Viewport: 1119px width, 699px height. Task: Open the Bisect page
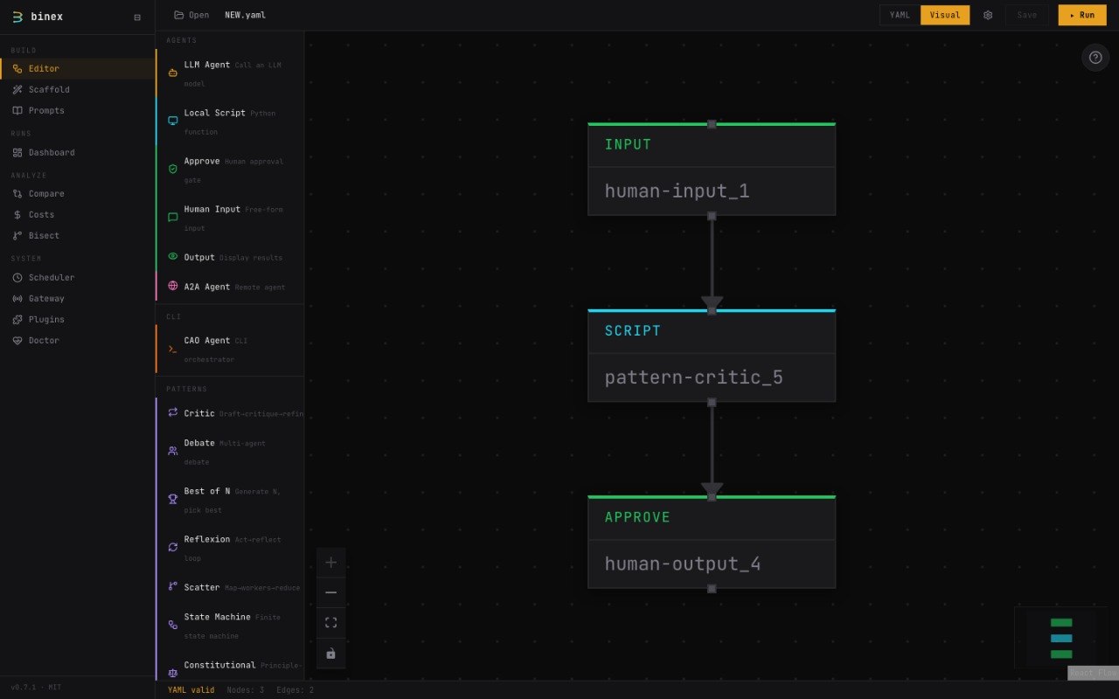78,236
